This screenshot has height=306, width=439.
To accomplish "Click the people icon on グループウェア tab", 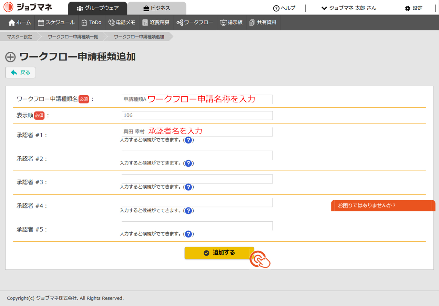I will (x=80, y=8).
